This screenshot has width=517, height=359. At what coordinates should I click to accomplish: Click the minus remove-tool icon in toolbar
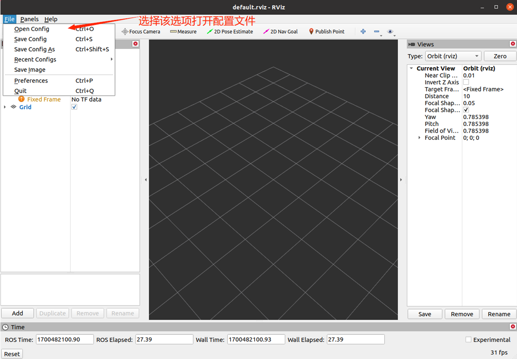377,31
